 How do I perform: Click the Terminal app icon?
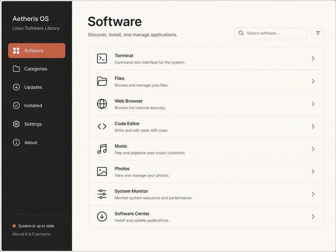click(x=102, y=59)
